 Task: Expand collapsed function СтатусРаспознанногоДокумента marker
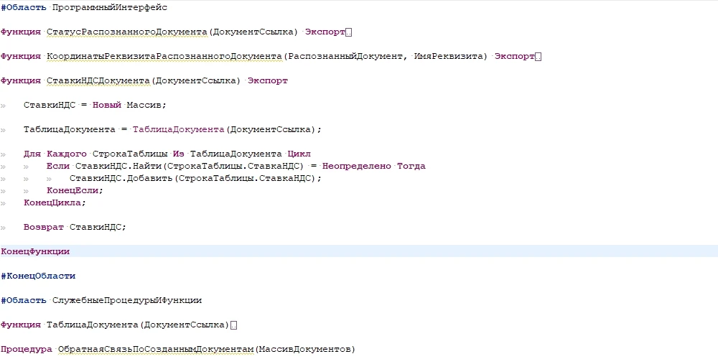pyautogui.click(x=349, y=32)
